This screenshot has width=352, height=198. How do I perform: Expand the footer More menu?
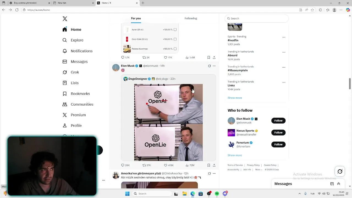(258, 170)
